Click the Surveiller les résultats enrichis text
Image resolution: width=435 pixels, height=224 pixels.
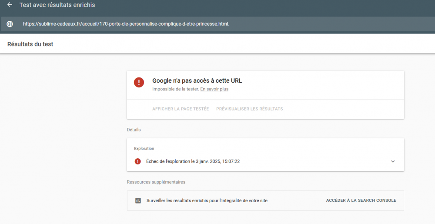pyautogui.click(x=207, y=201)
